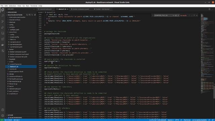The image size is (215, 121).
Task: Open port_numbers file in explorer
Action: [14, 91]
